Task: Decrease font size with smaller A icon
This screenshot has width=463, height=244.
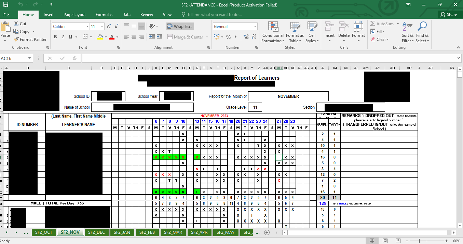Action: tap(116, 27)
